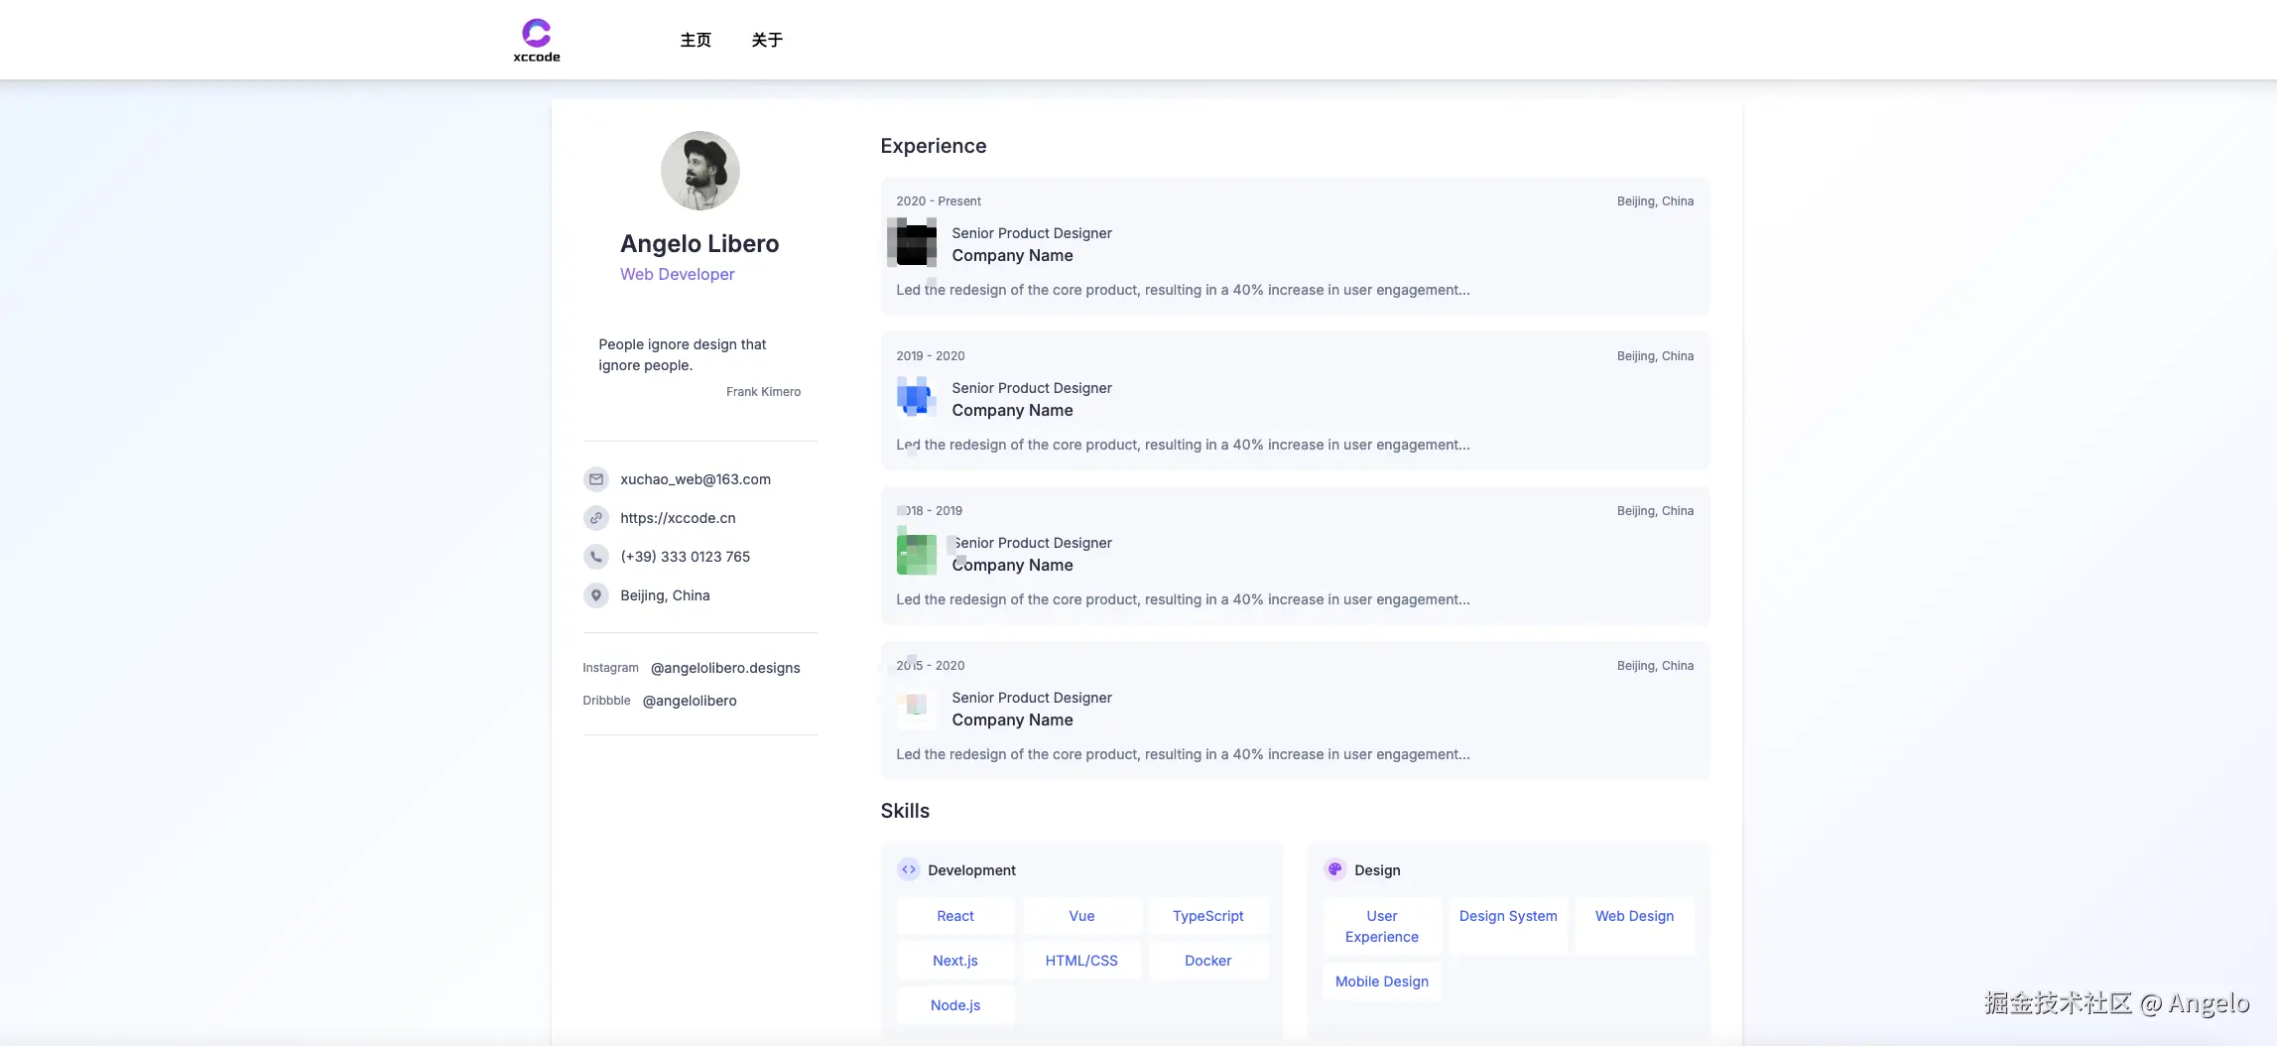Click the company logo in the 2015 - 2020 card
The width and height of the screenshot is (2277, 1046).
pyautogui.click(x=916, y=708)
